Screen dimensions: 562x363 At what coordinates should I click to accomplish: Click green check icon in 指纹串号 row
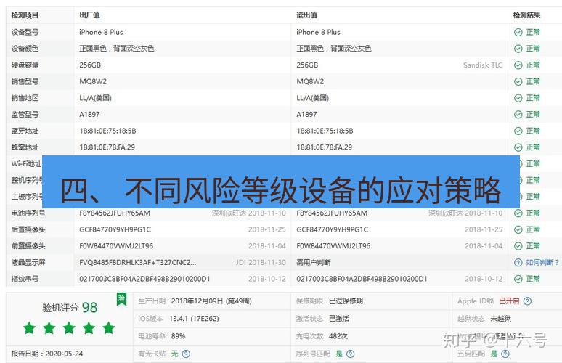coord(518,279)
